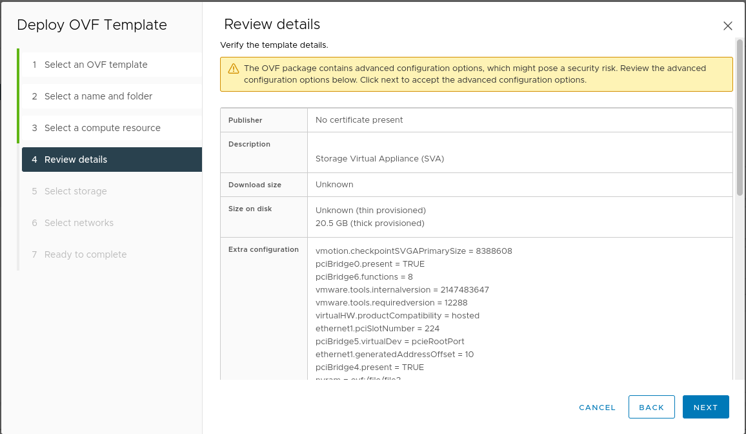Image resolution: width=746 pixels, height=434 pixels.
Task: Click disabled step 5 Select storage
Action: tap(76, 191)
